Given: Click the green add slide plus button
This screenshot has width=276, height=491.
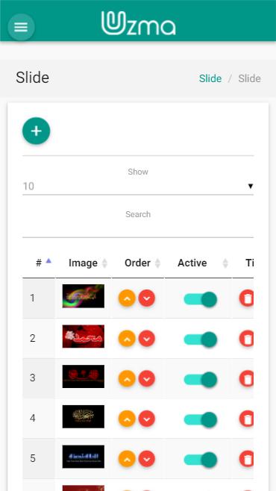Looking at the screenshot, I should coord(37,131).
